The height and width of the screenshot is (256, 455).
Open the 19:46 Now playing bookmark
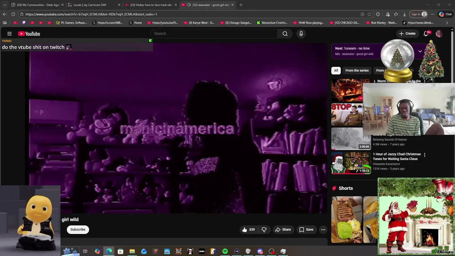pyautogui.click(x=309, y=23)
